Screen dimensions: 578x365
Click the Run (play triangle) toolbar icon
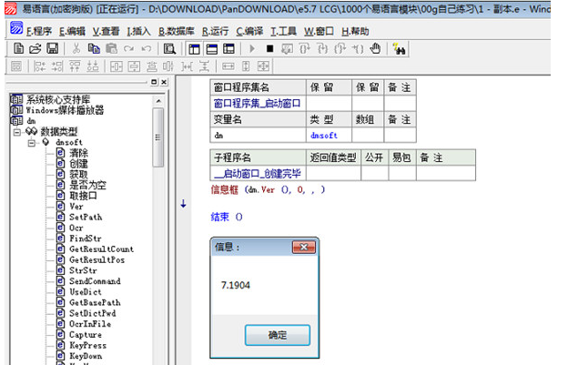tap(252, 48)
